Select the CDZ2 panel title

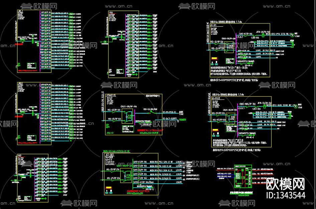[111, 12]
